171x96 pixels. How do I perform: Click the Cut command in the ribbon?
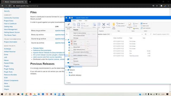(x=83, y=23)
